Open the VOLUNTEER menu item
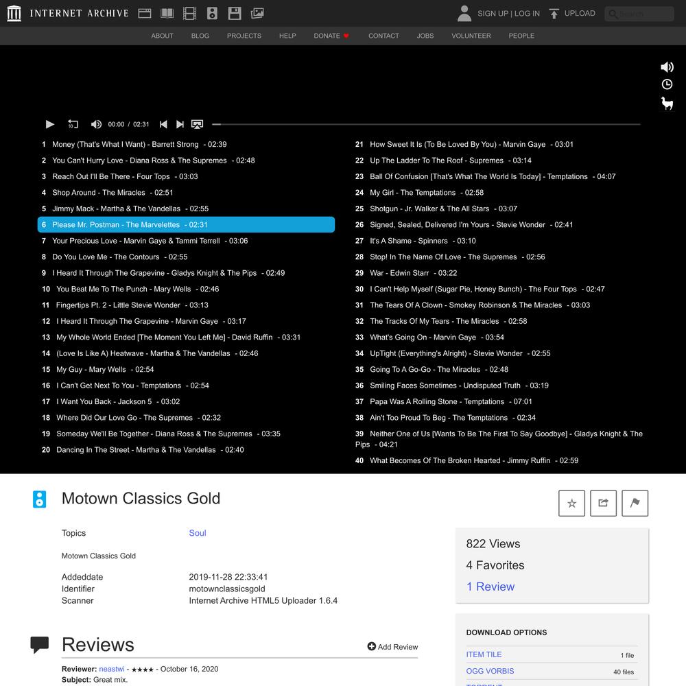Viewport: 686px width, 686px height. click(x=471, y=36)
